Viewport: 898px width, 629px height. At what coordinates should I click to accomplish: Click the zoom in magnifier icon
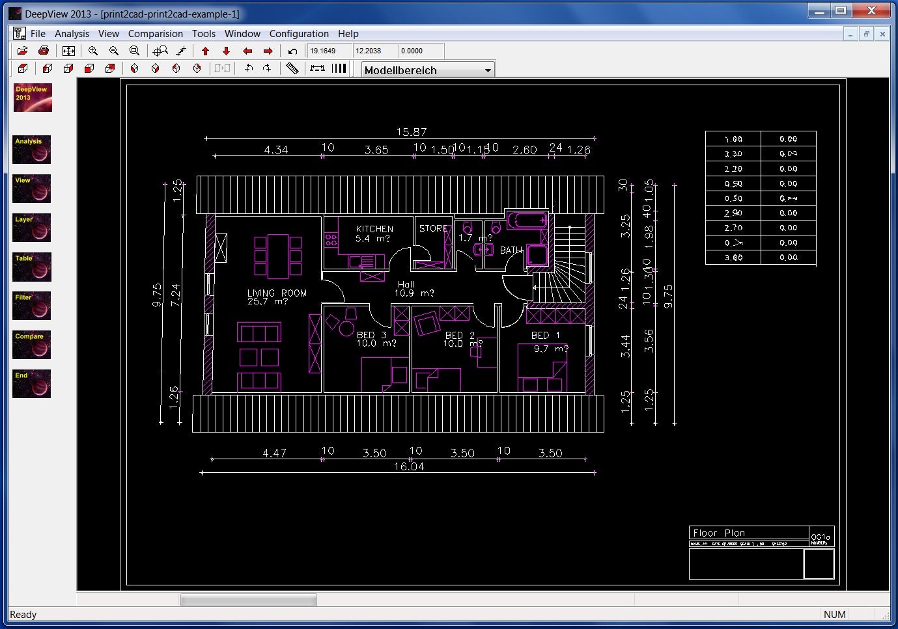pos(93,51)
